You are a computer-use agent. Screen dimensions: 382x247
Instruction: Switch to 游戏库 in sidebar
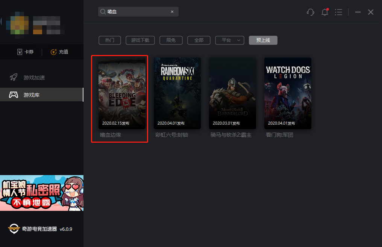tap(42, 95)
